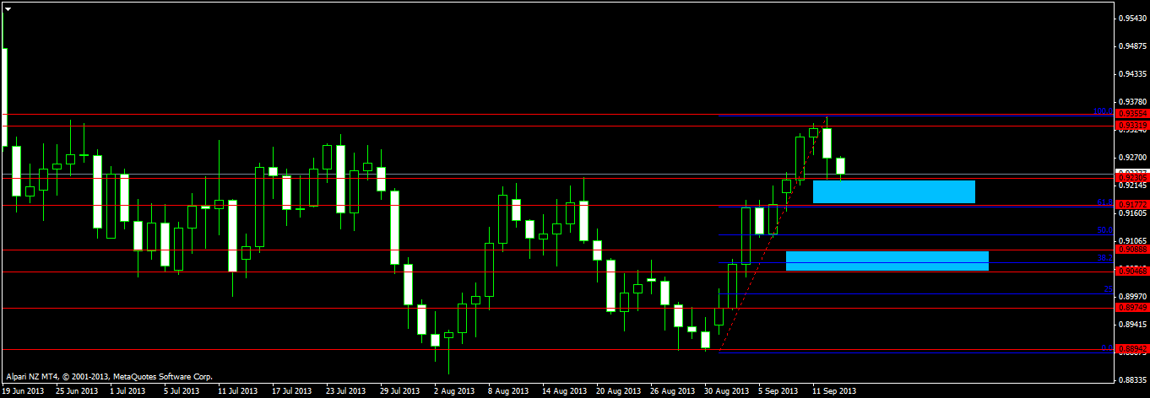Click the Alpari NZ MT4 copyright text
Viewport: 1150px width, 398px height.
coord(109,377)
